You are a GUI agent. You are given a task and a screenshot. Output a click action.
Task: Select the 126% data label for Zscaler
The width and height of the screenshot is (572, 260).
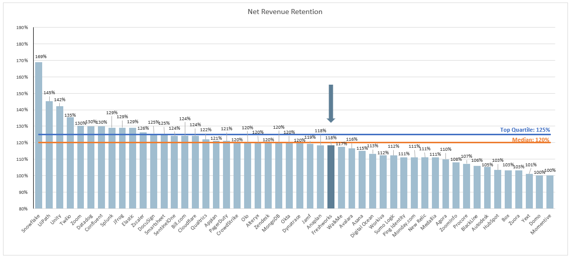pos(143,128)
